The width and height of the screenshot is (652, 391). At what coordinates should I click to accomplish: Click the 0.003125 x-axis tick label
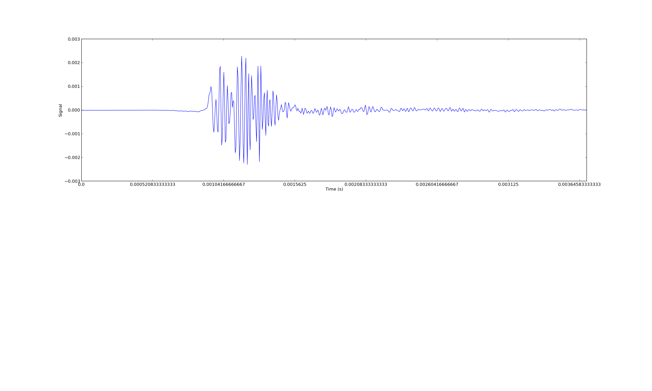click(x=508, y=185)
